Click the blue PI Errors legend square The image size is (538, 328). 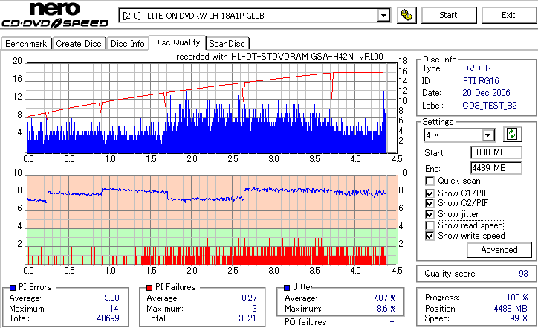(13, 288)
